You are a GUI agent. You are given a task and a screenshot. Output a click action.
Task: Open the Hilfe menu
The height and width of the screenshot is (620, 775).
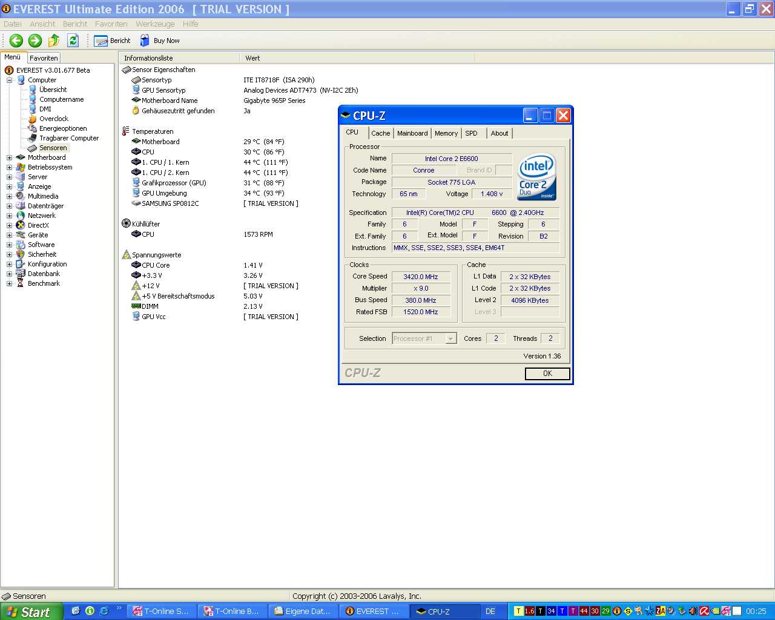pyautogui.click(x=190, y=24)
